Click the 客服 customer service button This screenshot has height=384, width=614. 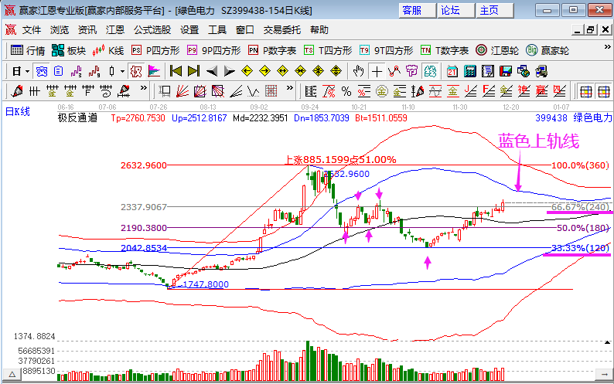coord(418,11)
